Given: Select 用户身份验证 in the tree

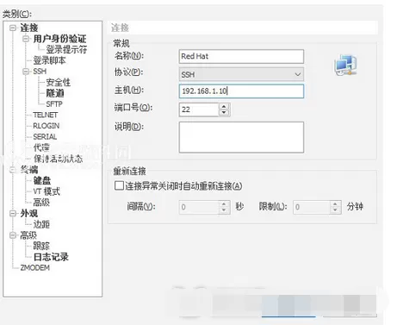Looking at the screenshot, I should [x=59, y=39].
